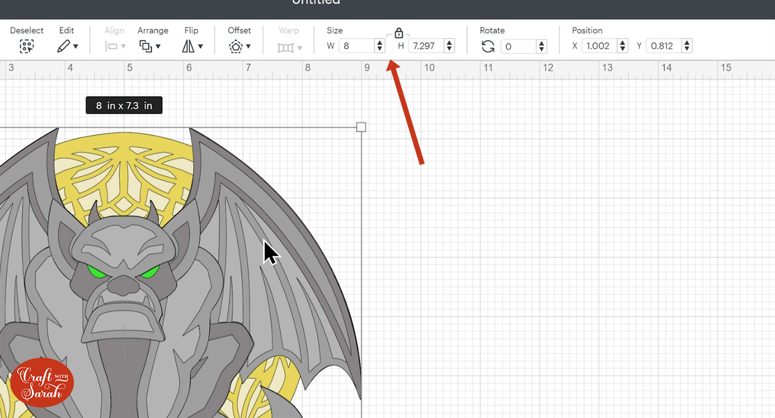The image size is (775, 418).
Task: Click the Height input field
Action: [x=426, y=46]
